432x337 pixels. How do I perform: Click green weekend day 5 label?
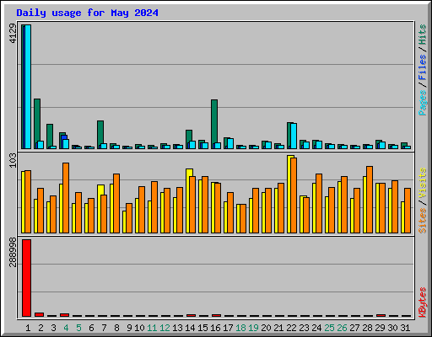click(x=78, y=328)
